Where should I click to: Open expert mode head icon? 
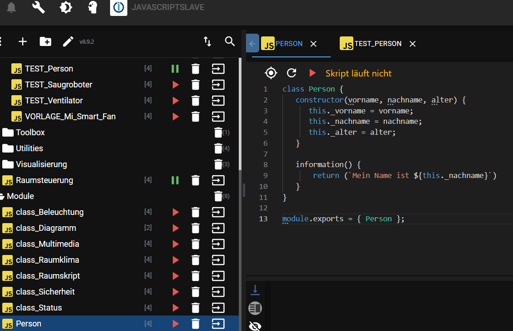click(93, 7)
